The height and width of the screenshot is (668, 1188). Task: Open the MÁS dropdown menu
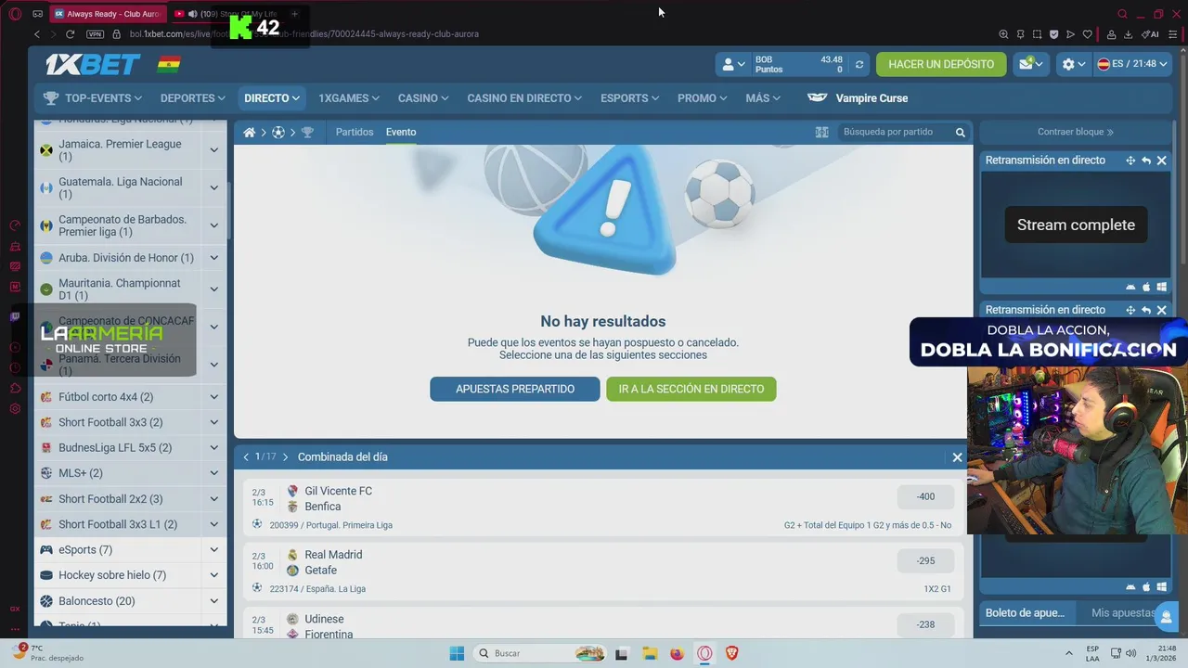tap(763, 98)
